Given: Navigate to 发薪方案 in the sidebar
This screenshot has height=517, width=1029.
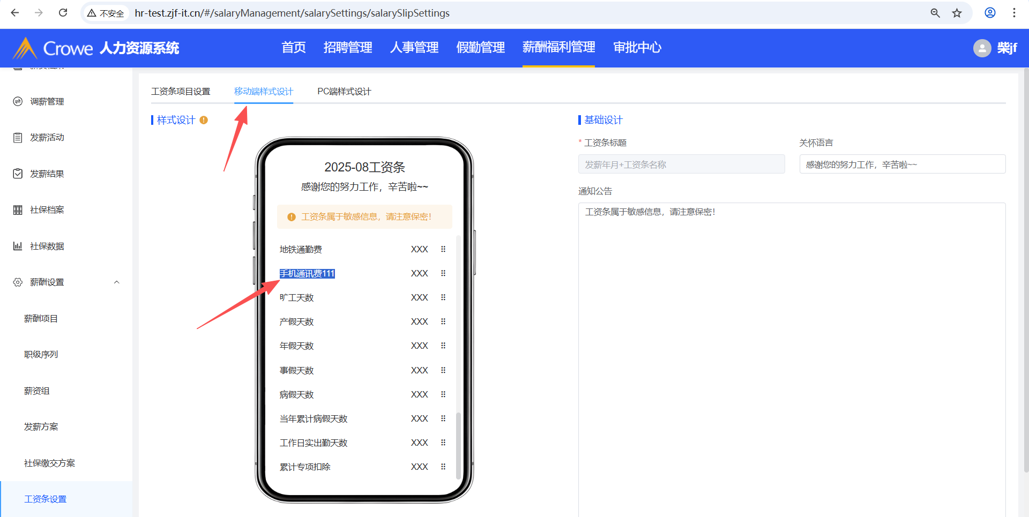Looking at the screenshot, I should [x=41, y=426].
